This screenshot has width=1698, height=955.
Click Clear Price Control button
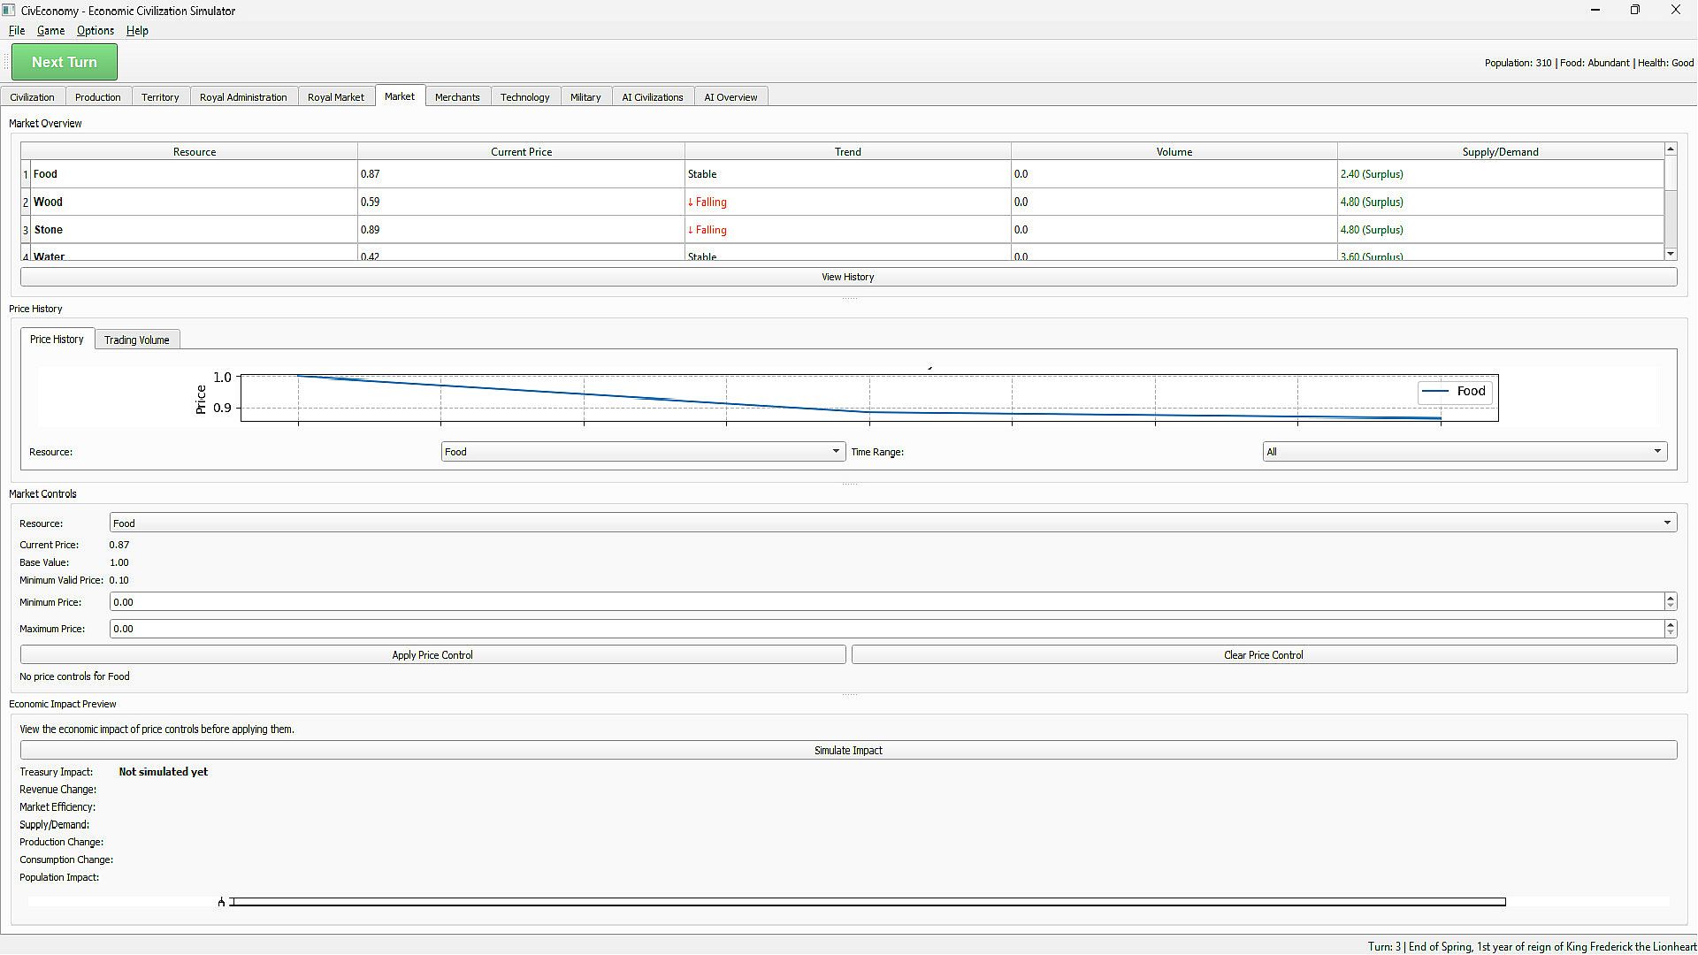tap(1263, 655)
